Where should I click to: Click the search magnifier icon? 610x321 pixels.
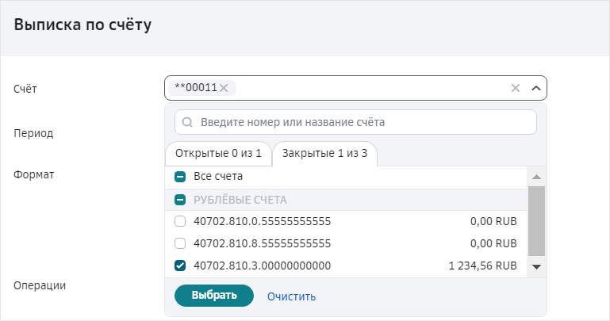click(x=188, y=123)
